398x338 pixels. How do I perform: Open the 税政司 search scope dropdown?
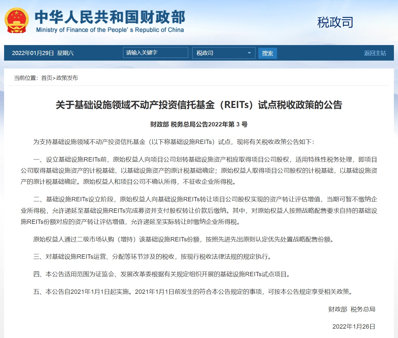(224, 53)
